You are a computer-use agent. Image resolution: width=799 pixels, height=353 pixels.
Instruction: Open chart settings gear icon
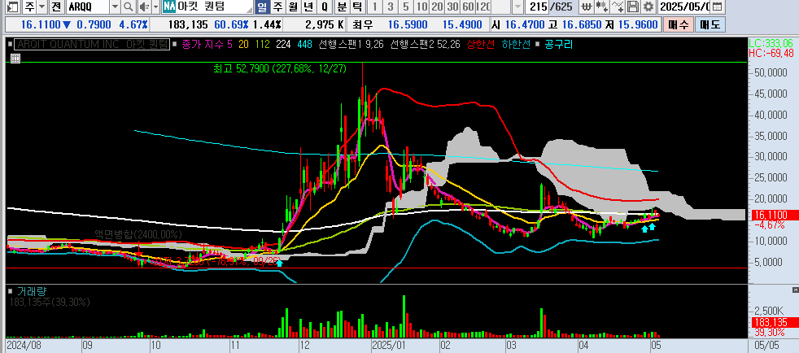click(648, 7)
